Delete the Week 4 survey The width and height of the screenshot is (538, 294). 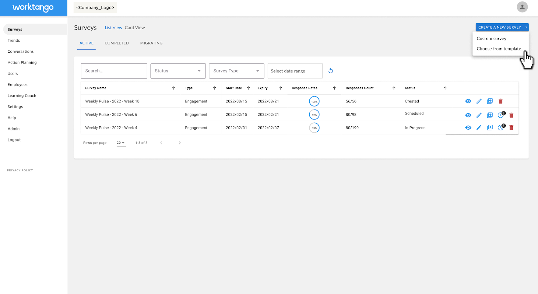(x=511, y=128)
